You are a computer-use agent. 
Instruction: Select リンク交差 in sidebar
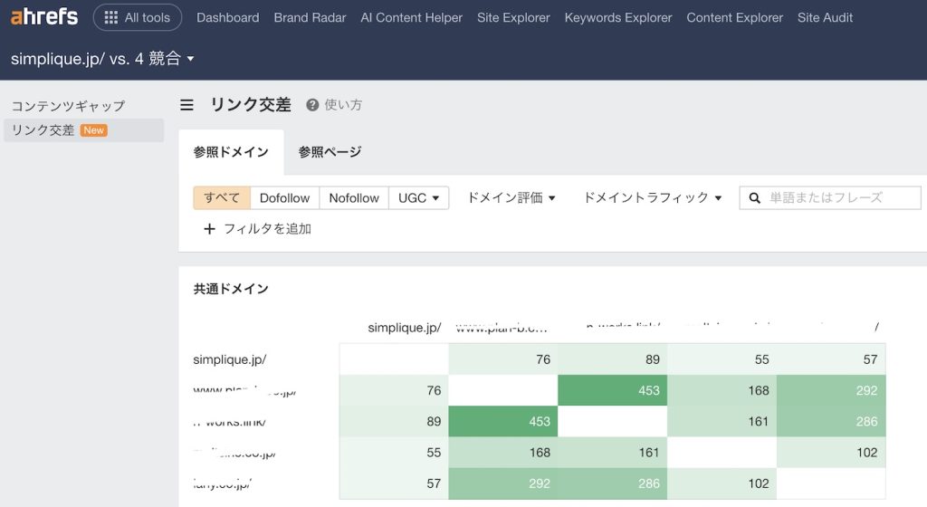click(83, 130)
